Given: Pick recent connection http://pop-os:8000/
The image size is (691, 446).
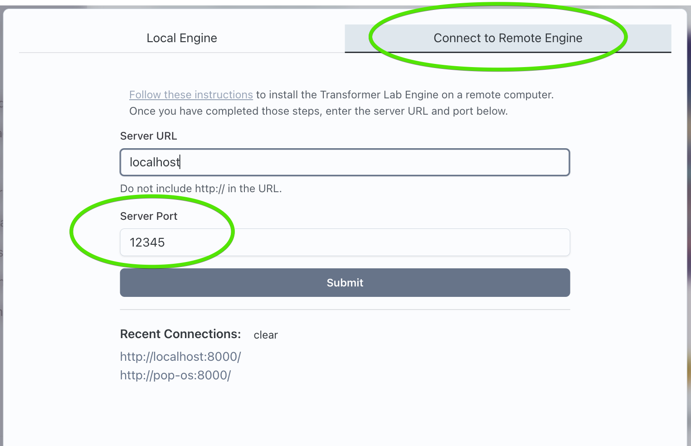Looking at the screenshot, I should click(175, 375).
